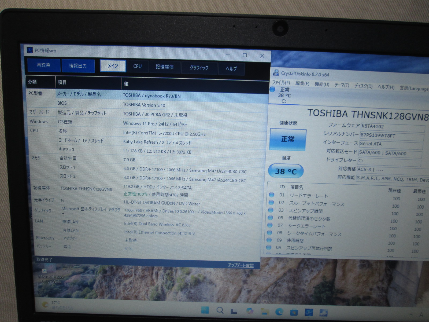Launch Microsoft Edge from the taskbar

click(279, 312)
